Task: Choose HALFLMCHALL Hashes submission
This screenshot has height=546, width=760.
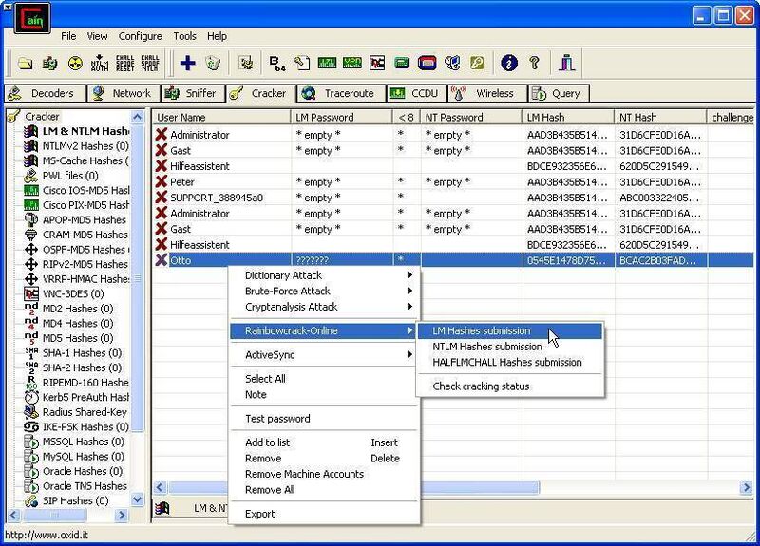Action: pos(510,363)
